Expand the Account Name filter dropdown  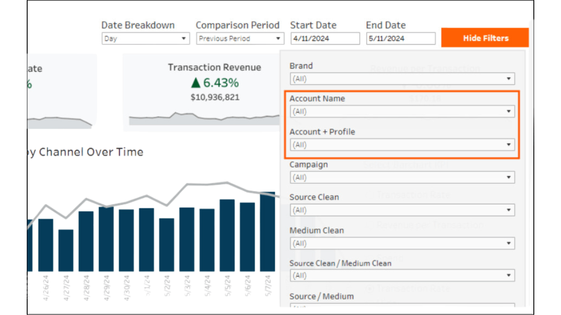(x=402, y=112)
